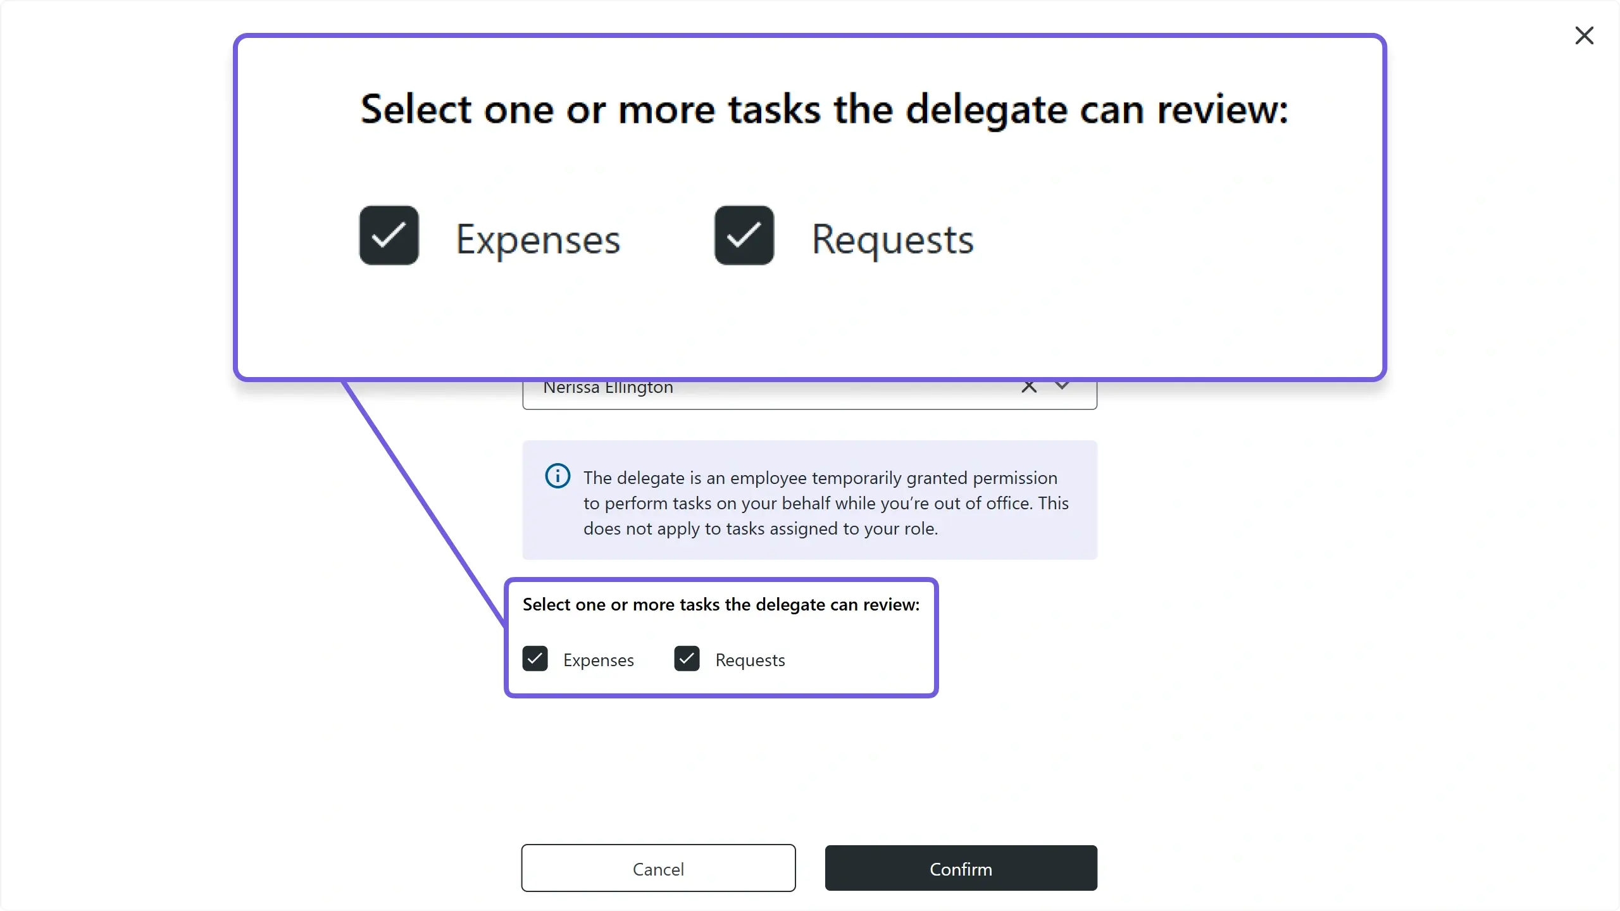This screenshot has width=1620, height=911.
Task: Expand the delegate dropdown chevron
Action: click(1062, 385)
